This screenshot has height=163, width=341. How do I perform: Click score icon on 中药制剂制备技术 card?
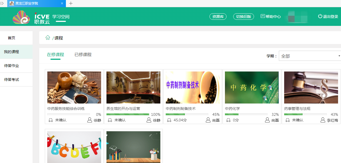point(169,120)
